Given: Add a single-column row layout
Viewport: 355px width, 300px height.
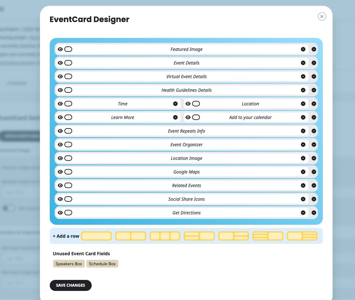Looking at the screenshot, I should click(97, 236).
